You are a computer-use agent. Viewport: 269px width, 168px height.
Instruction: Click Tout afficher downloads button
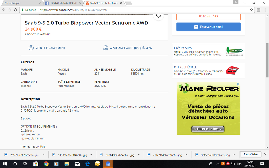[x=251, y=154]
